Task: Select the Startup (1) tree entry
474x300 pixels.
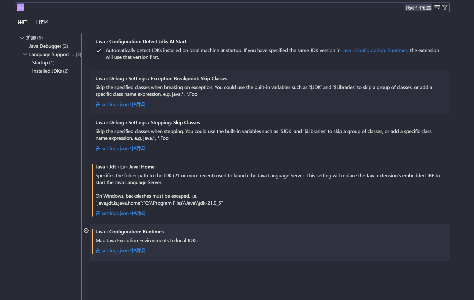Action: coord(43,63)
